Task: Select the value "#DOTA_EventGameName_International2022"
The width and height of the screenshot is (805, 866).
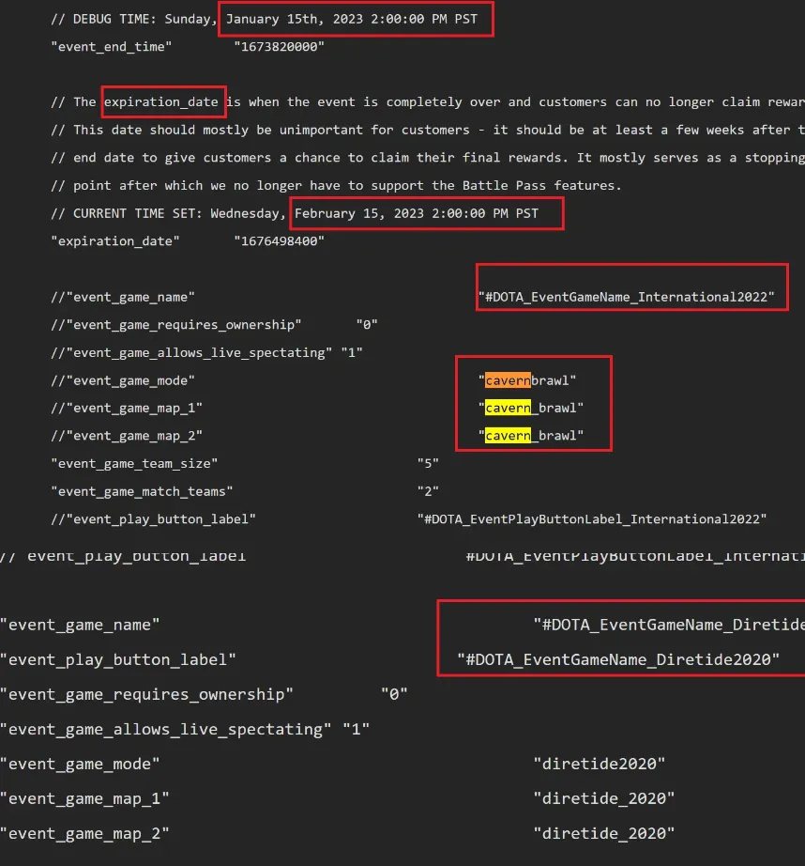Action: (626, 297)
